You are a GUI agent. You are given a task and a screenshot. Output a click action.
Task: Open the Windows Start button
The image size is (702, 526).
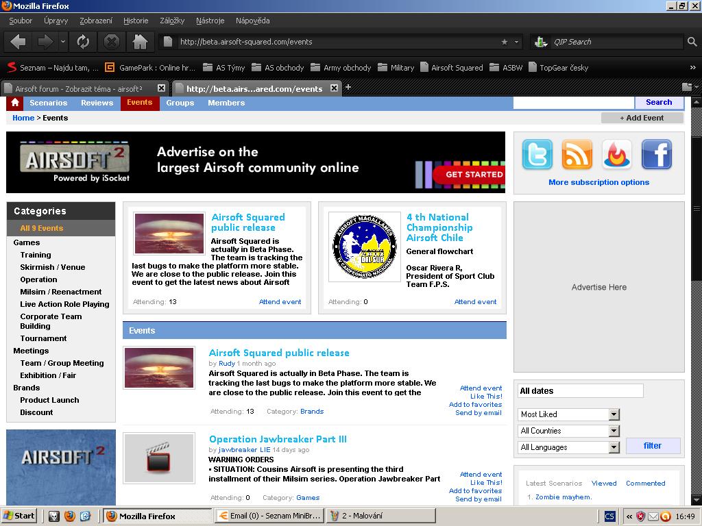tap(19, 516)
